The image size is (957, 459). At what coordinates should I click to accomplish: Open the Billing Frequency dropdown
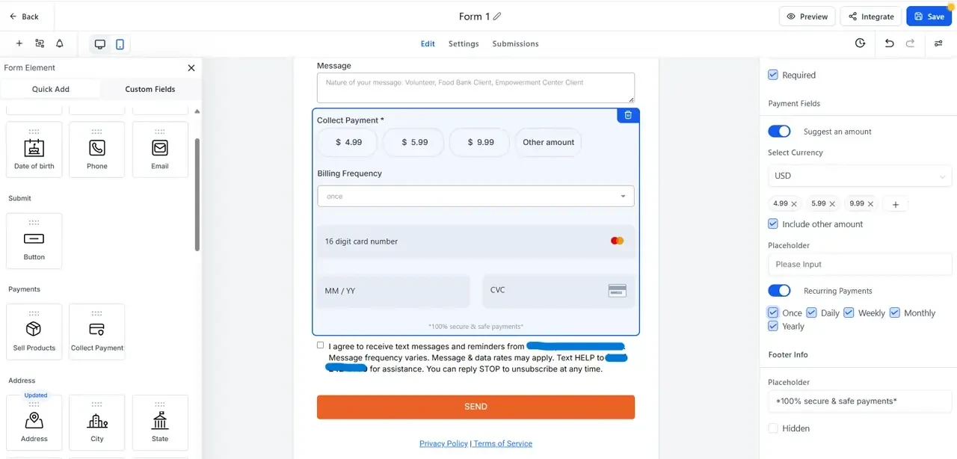pos(476,196)
